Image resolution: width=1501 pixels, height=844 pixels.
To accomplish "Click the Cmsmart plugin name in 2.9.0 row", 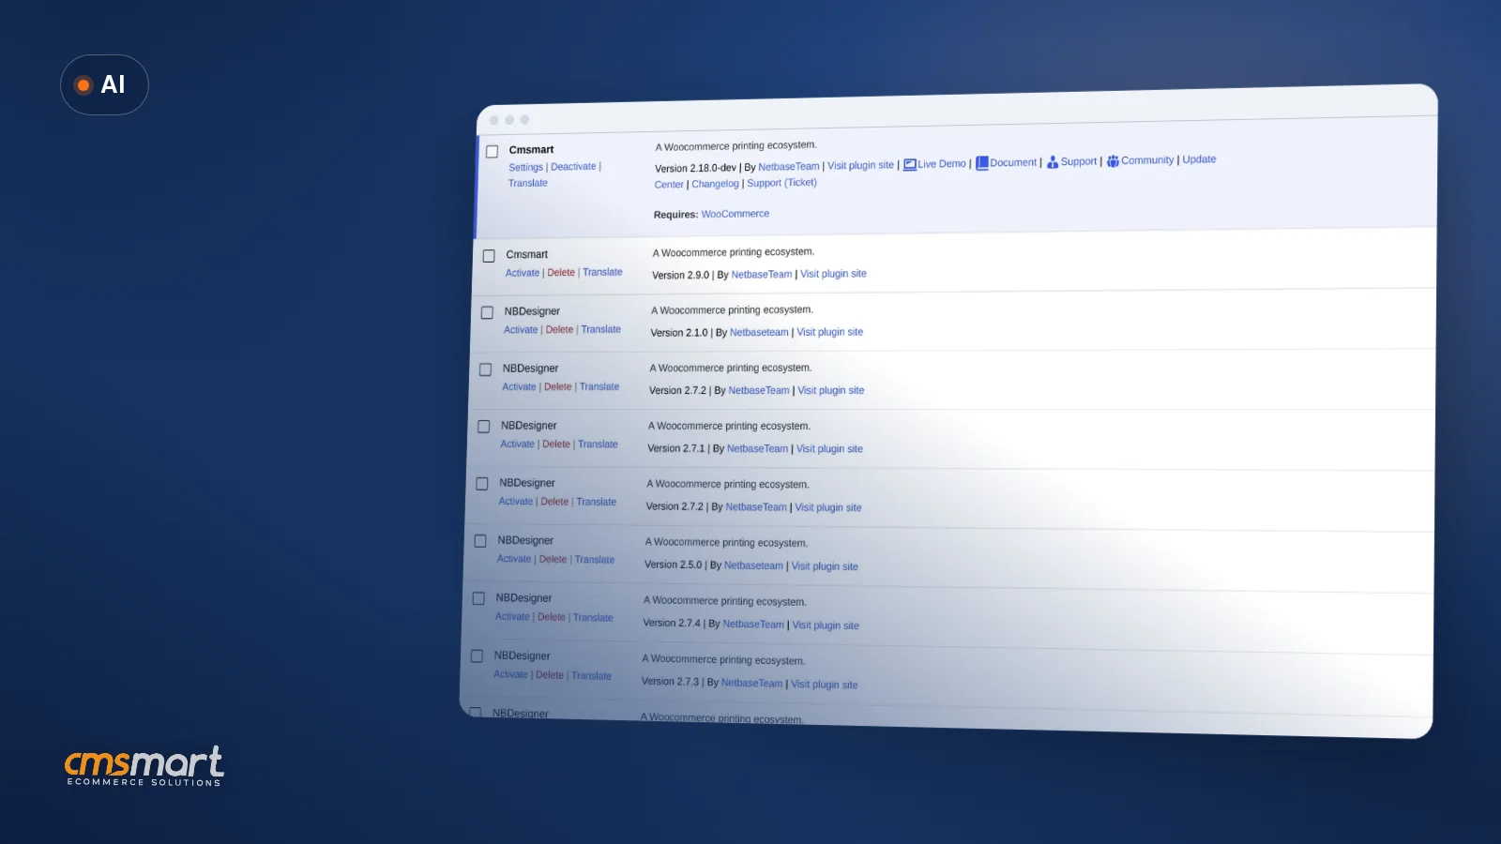I will click(526, 255).
